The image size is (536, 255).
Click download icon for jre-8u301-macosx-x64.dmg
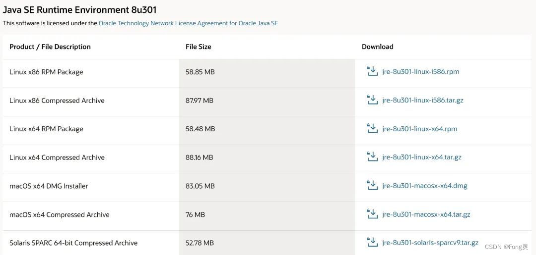(372, 186)
